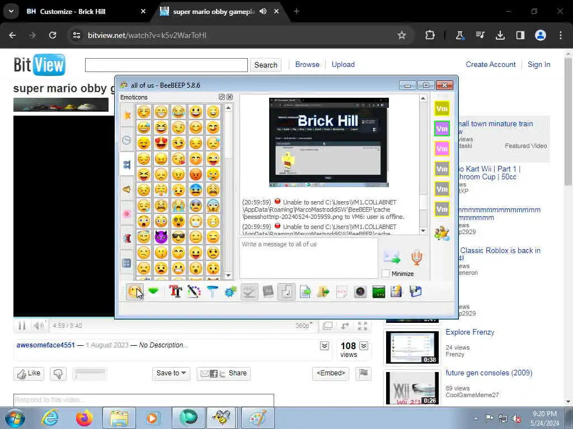Screen dimensions: 573x429
Task: Click the green down-arrow icon in BeeBEEP toolbar
Action: pos(153,291)
